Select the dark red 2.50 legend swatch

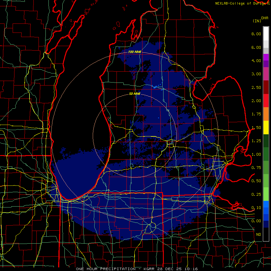click(x=266, y=87)
